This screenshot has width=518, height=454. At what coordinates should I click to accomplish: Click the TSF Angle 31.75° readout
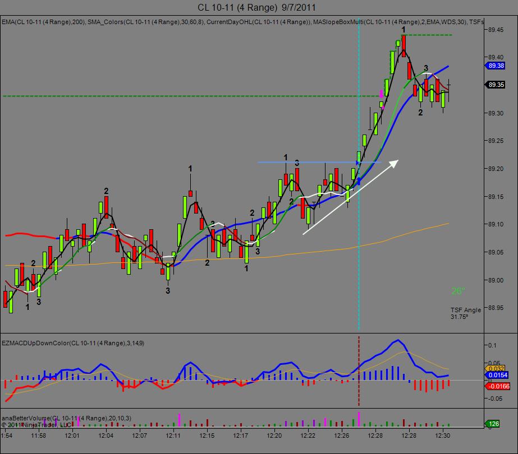pyautogui.click(x=465, y=313)
